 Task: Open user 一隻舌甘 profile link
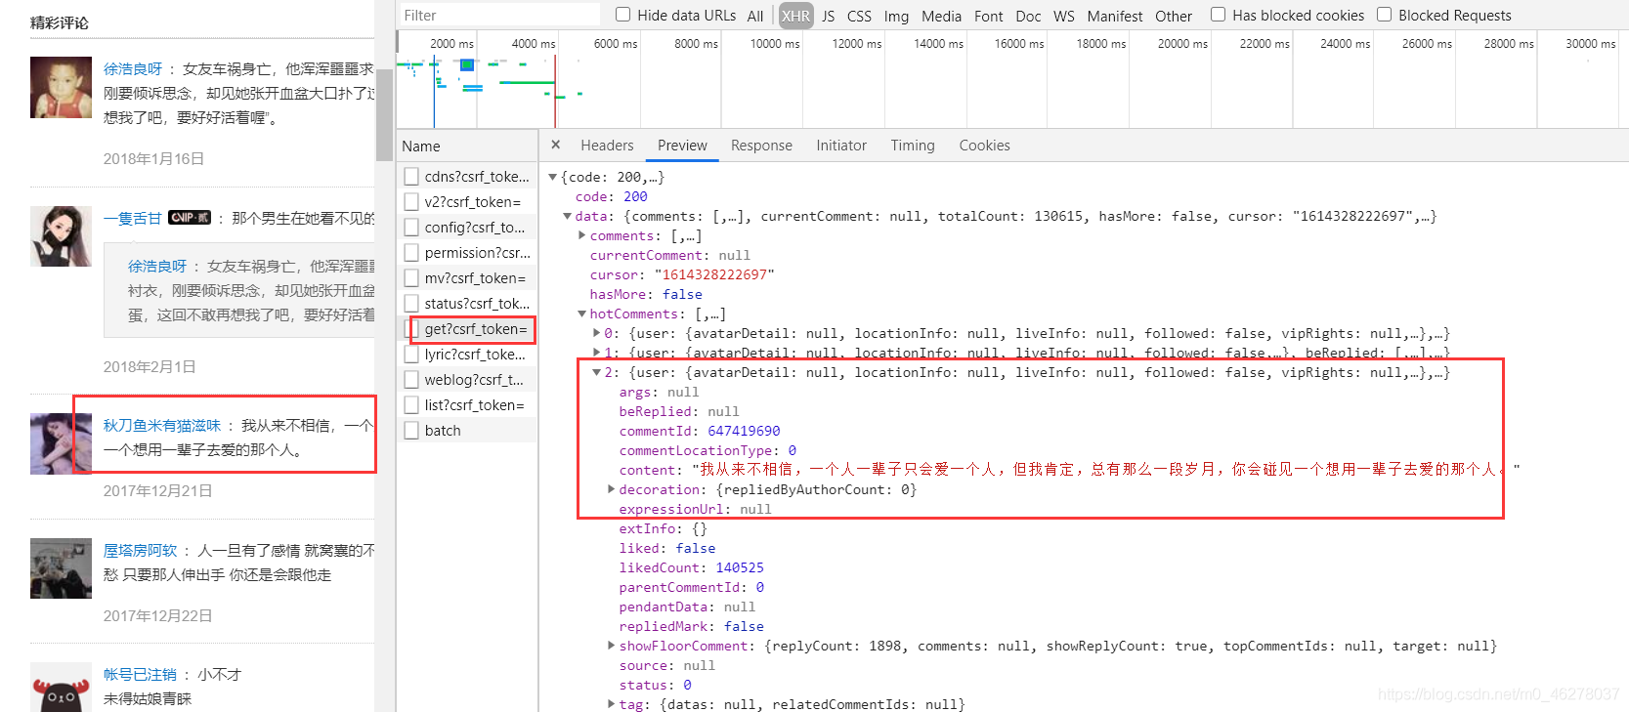pyautogui.click(x=133, y=218)
